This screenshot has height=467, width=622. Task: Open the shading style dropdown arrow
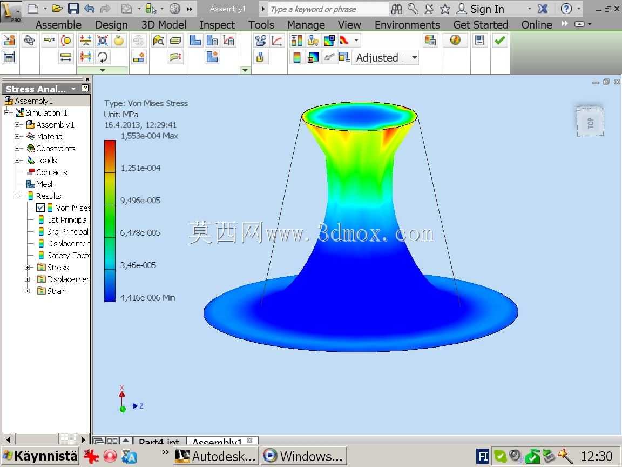356,40
